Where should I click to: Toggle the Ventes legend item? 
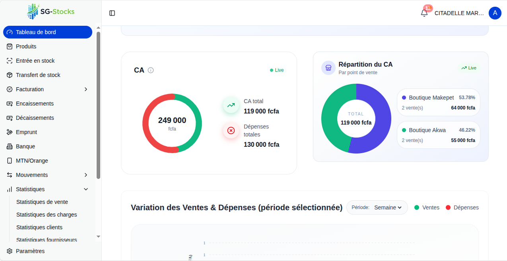pos(427,207)
